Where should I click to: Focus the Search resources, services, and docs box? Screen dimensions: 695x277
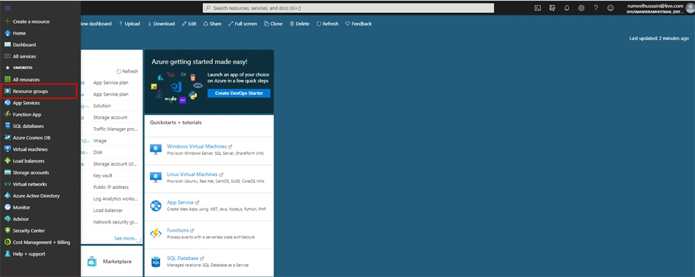coord(348,8)
